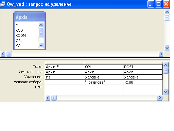The width and height of the screenshot is (174, 131).
Task: Click up arrow of table pane scrollbar
Action: pos(167,12)
